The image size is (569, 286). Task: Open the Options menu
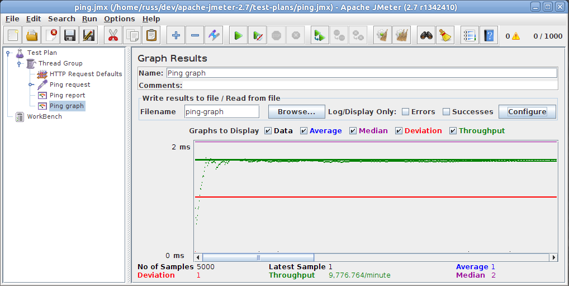(120, 19)
